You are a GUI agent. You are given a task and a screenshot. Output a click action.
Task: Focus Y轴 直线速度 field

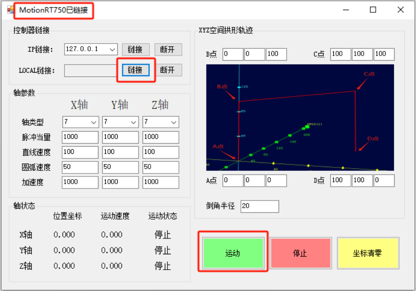point(120,152)
